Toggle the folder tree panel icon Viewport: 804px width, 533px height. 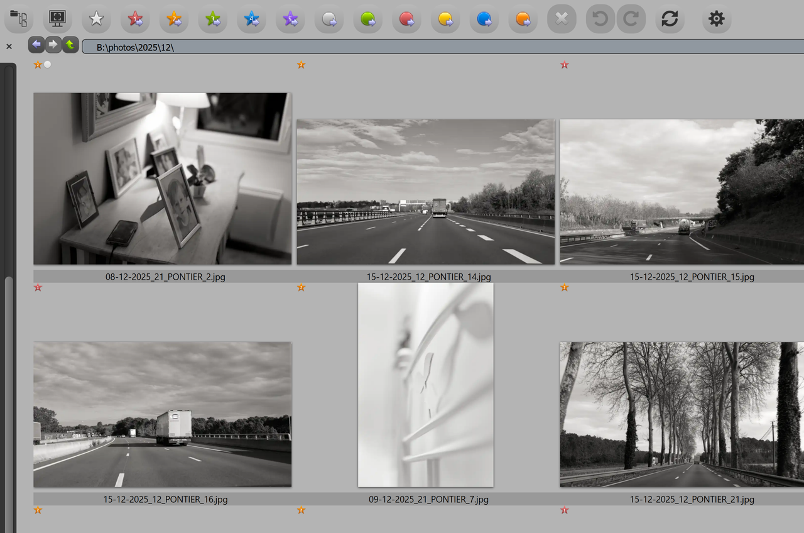point(19,19)
